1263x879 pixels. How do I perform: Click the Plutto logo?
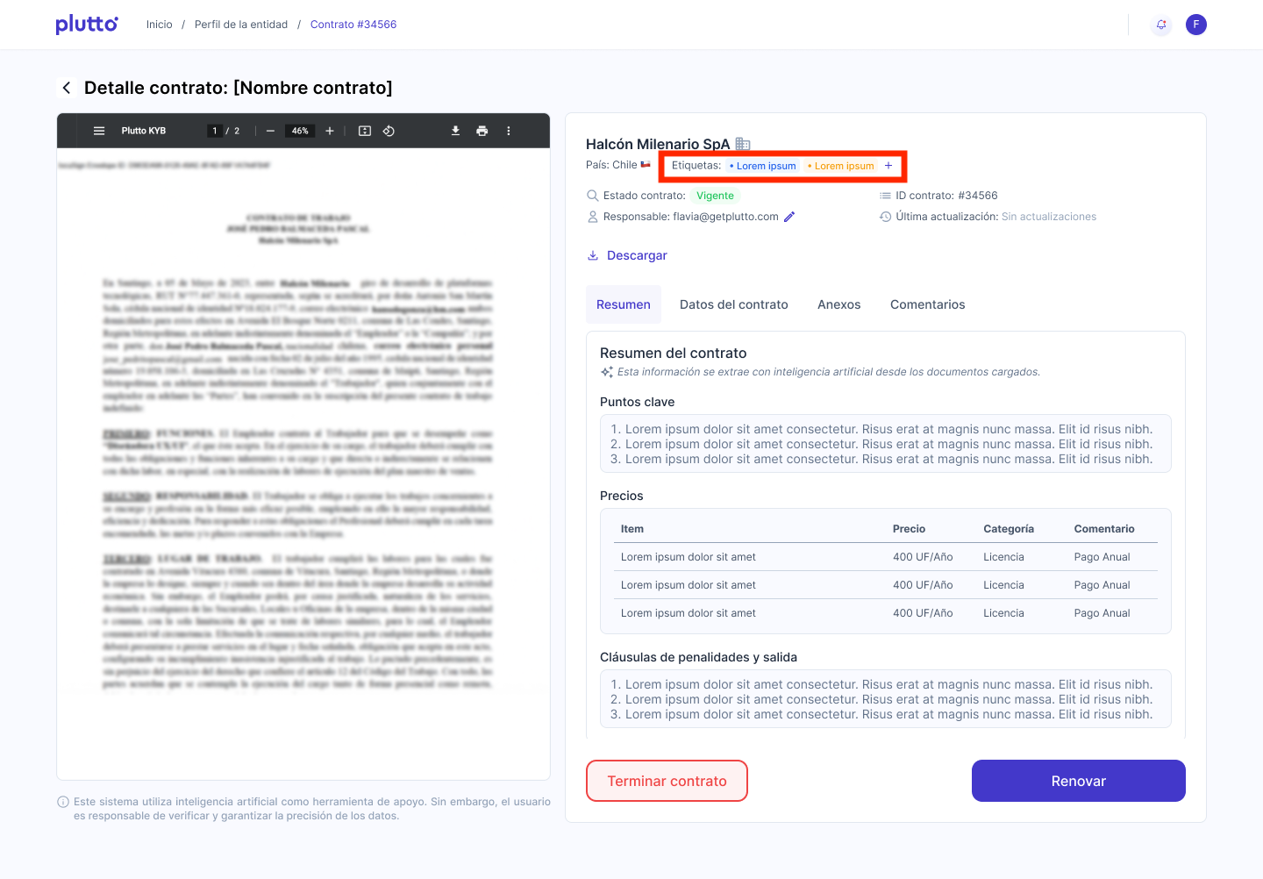coord(87,25)
